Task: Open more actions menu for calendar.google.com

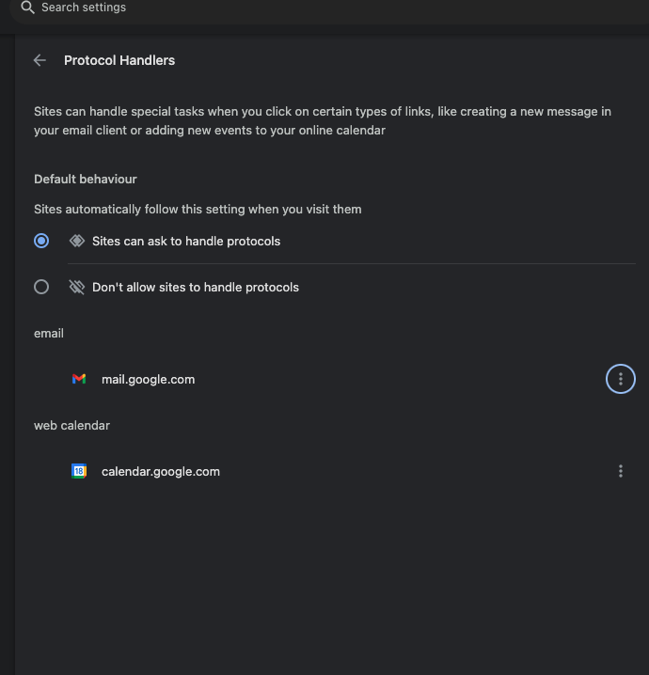Action: [621, 471]
